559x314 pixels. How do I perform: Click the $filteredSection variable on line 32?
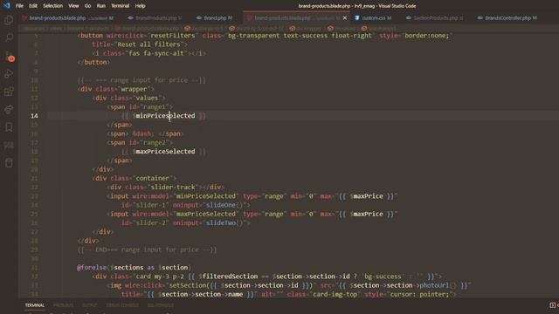point(228,276)
